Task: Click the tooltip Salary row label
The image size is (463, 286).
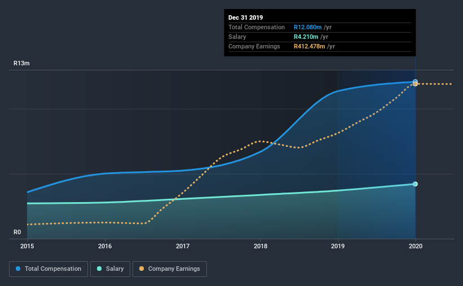Action: click(237, 37)
